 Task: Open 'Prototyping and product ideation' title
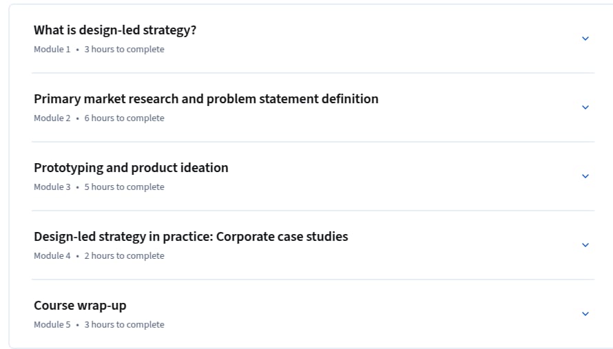pos(131,168)
